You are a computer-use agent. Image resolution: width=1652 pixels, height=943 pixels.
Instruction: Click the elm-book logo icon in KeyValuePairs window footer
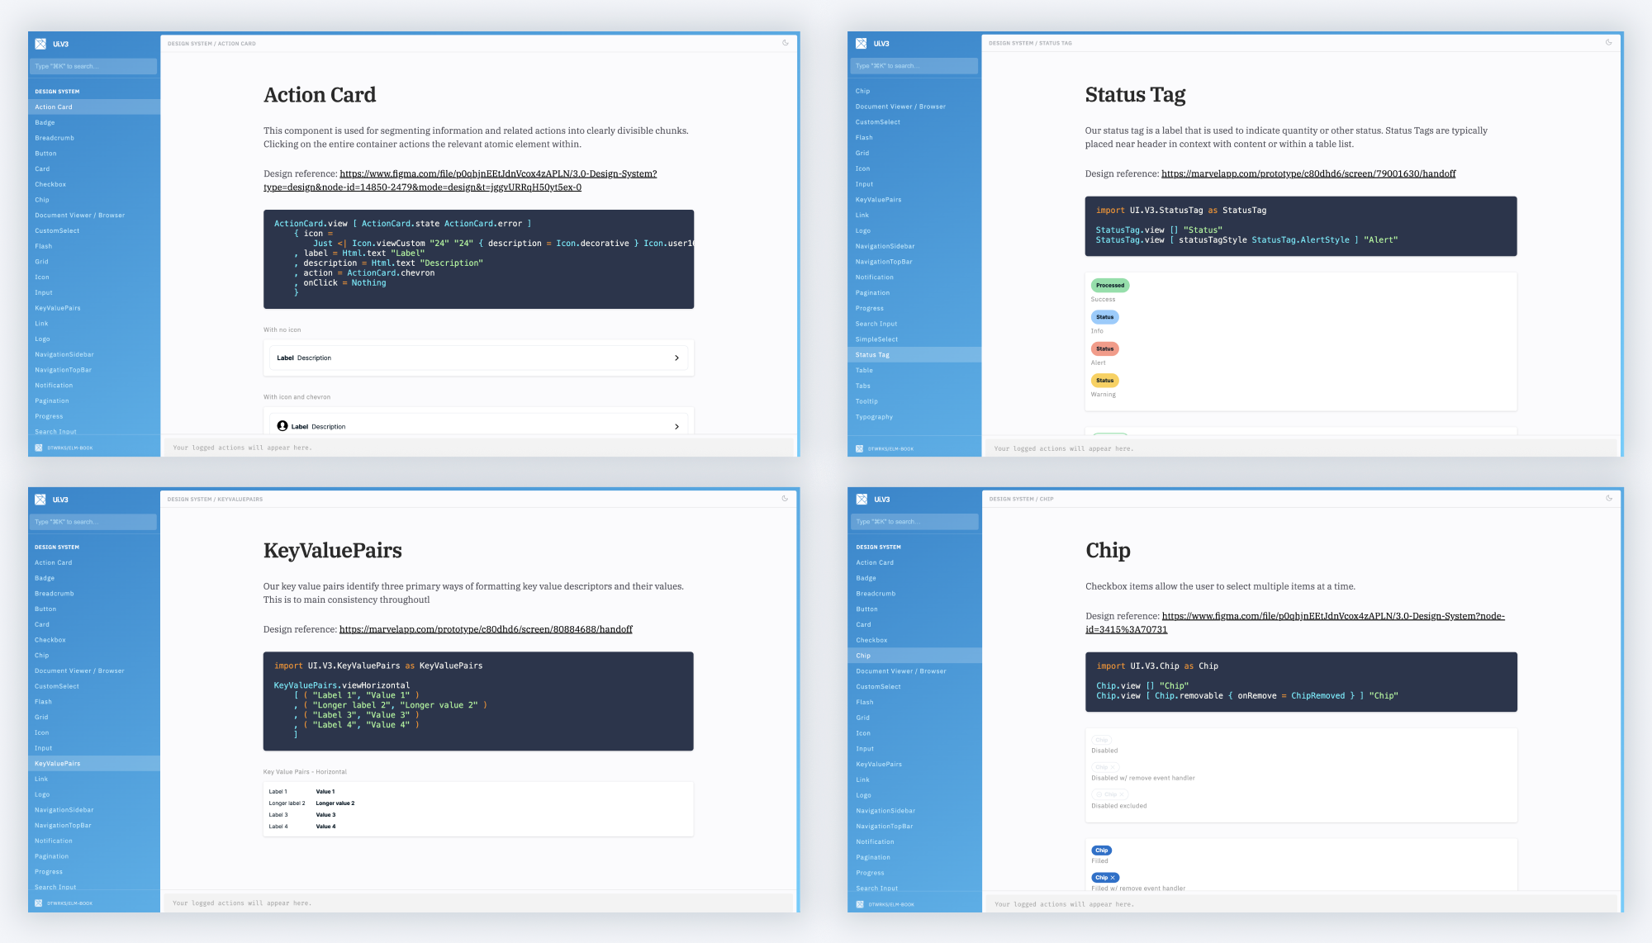[39, 903]
